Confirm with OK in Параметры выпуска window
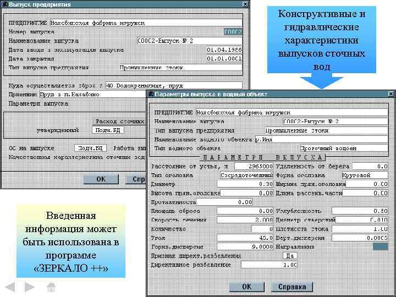 pyautogui.click(x=246, y=287)
